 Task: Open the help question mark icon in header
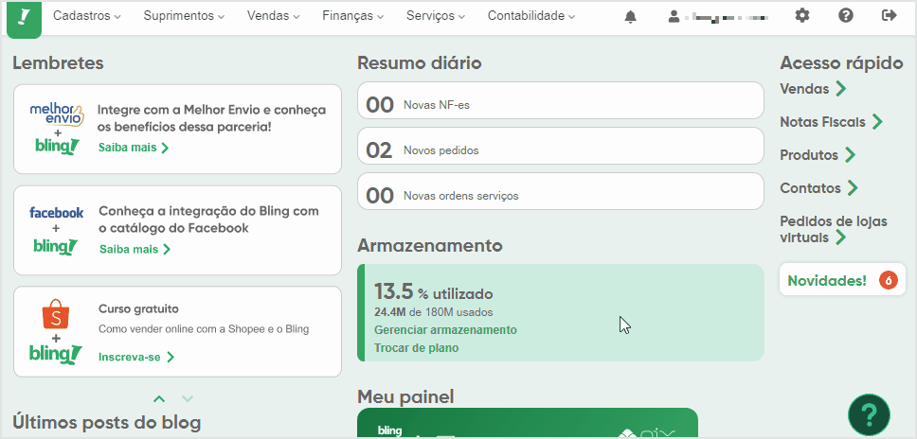coord(846,16)
